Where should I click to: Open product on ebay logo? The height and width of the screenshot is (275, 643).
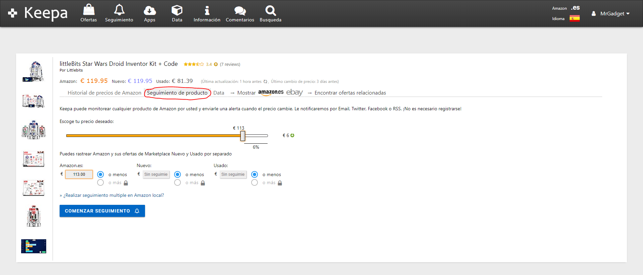(294, 92)
